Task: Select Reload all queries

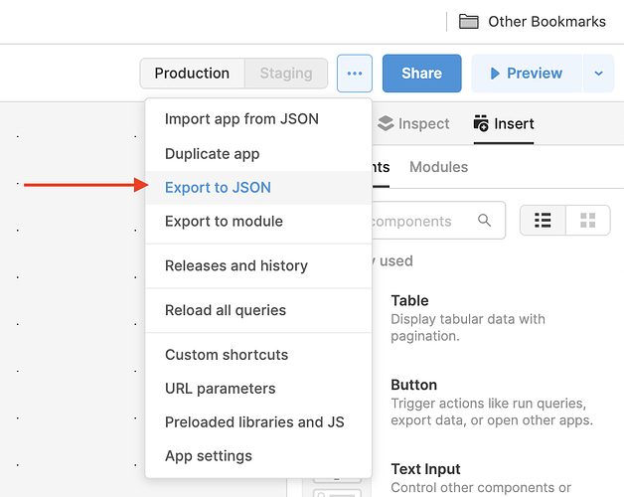Action: pyautogui.click(x=226, y=310)
